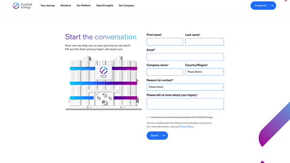
Task: Follow the Privacy Policy link
Action: pyautogui.click(x=186, y=127)
